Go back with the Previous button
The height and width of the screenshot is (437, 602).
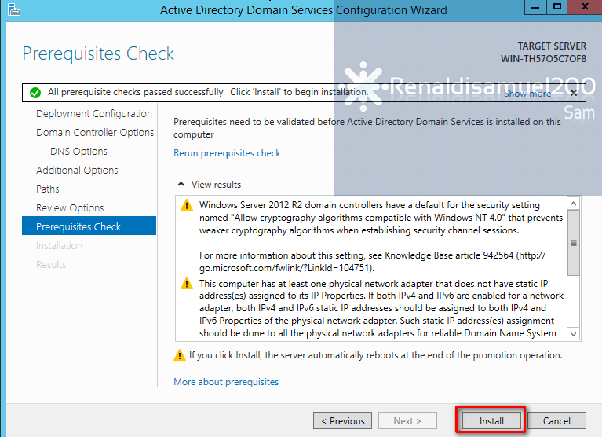[x=342, y=420]
